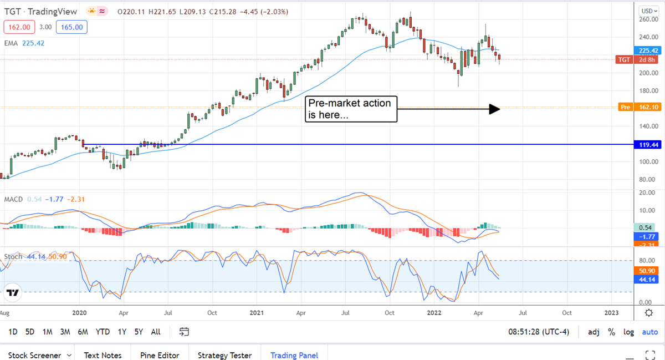Set the time range to 6M
Image resolution: width=665 pixels, height=360 pixels.
tap(83, 332)
